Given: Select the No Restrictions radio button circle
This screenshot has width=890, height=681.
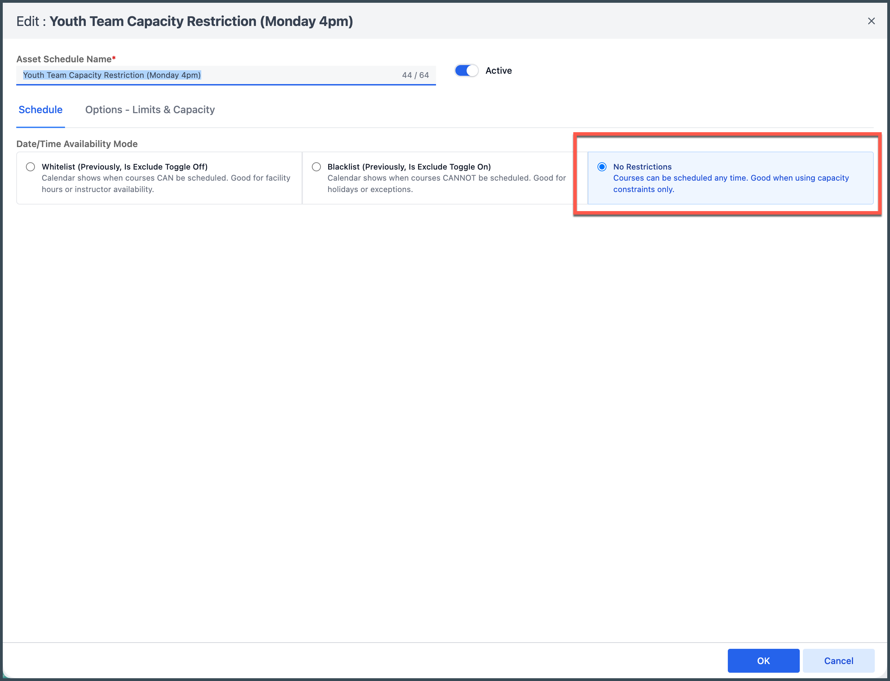Looking at the screenshot, I should pyautogui.click(x=602, y=166).
